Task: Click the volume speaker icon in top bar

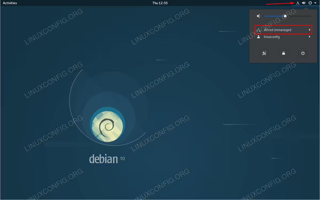Action: point(304,3)
